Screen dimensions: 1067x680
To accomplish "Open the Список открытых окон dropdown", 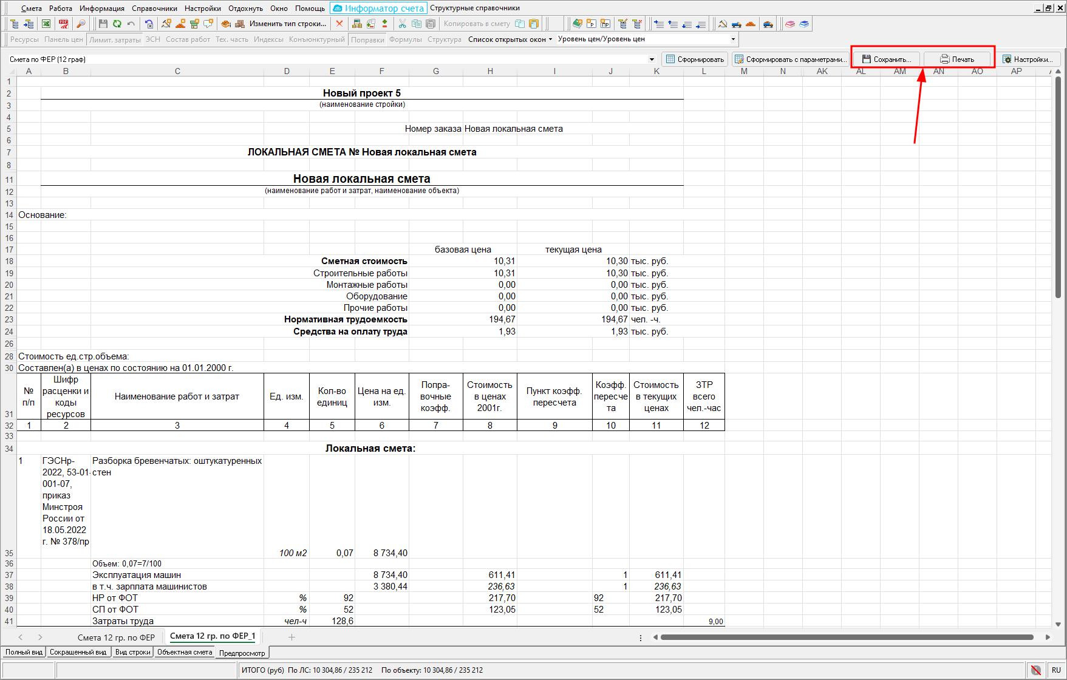I will tap(510, 39).
